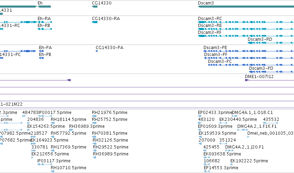Select the Dscam3-RF transcript label
This screenshot has height=173, width=294.
(x=210, y=32)
